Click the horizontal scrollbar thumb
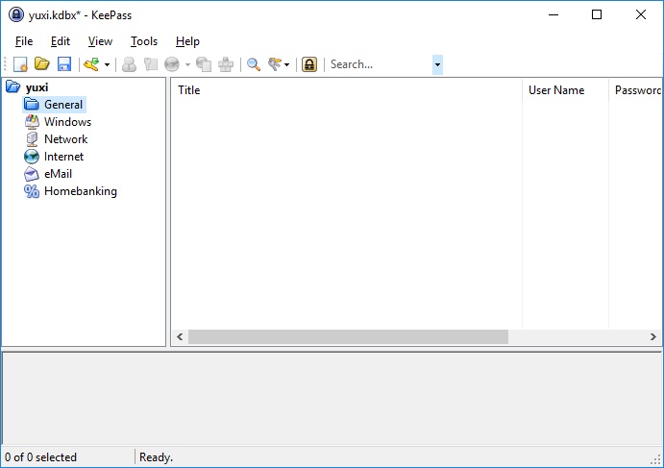Viewport: 664px width, 468px height. (348, 337)
